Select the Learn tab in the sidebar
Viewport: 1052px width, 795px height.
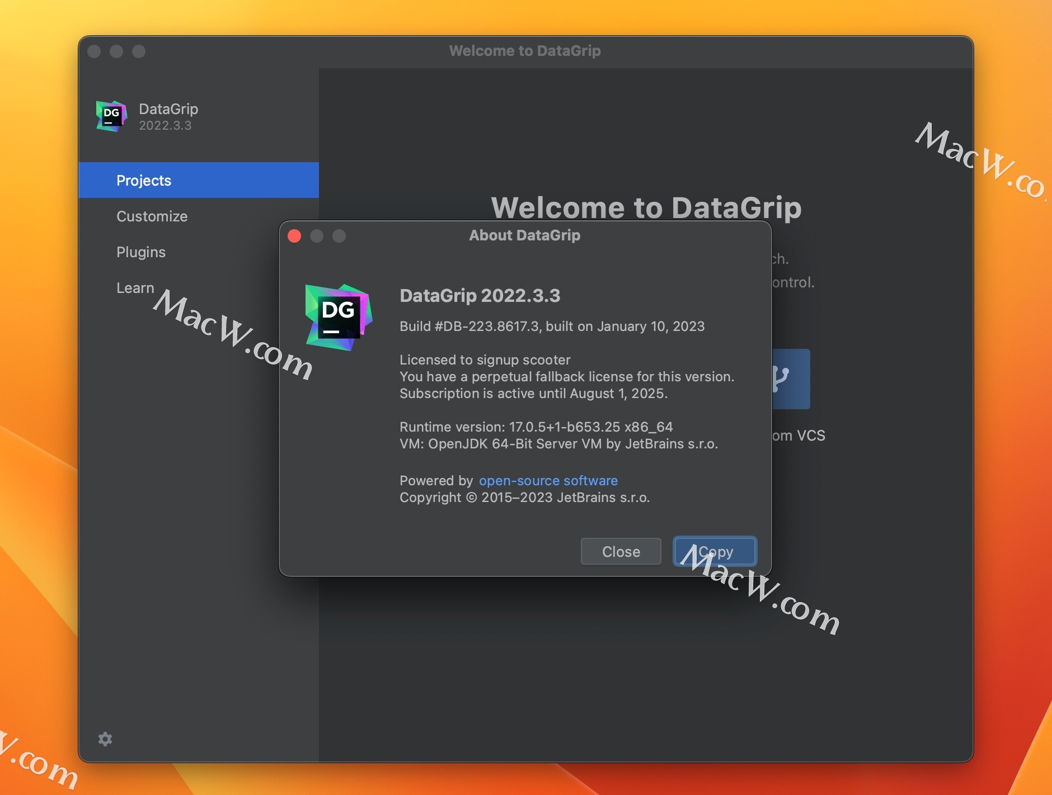coord(135,288)
